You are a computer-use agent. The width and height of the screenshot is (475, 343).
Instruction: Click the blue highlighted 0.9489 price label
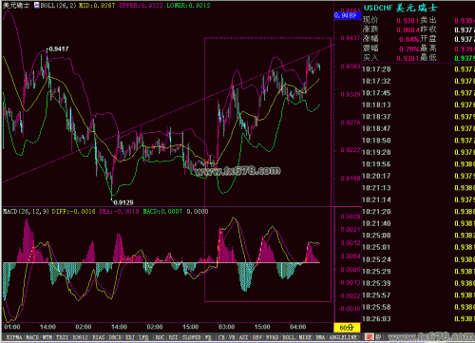pos(348,15)
